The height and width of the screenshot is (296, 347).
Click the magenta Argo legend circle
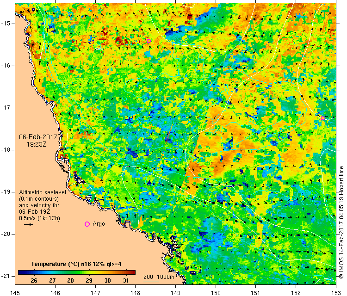pos(87,224)
